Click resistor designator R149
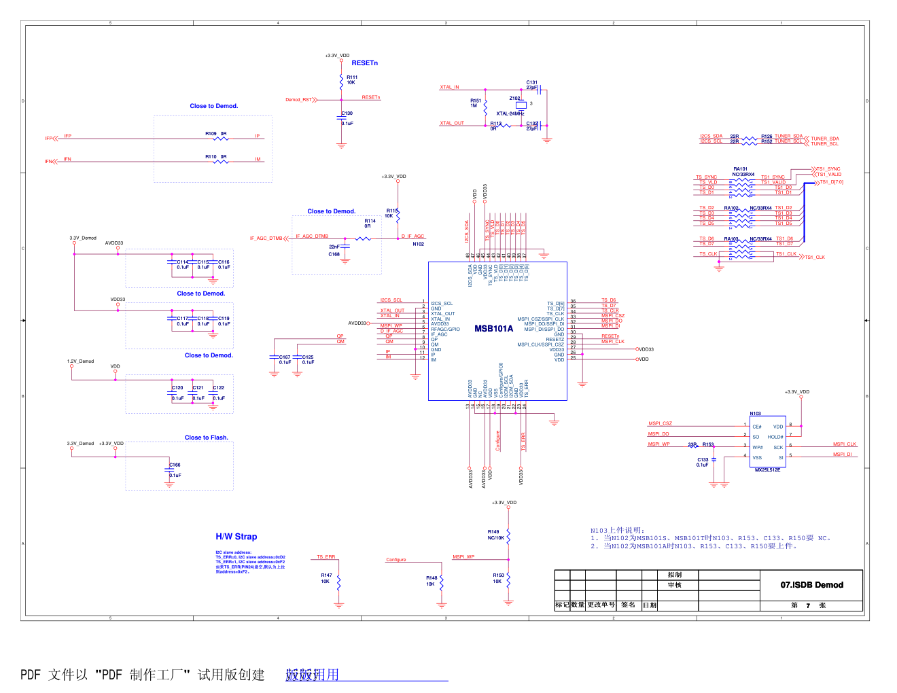This screenshot has height=693, width=897. 493,532
